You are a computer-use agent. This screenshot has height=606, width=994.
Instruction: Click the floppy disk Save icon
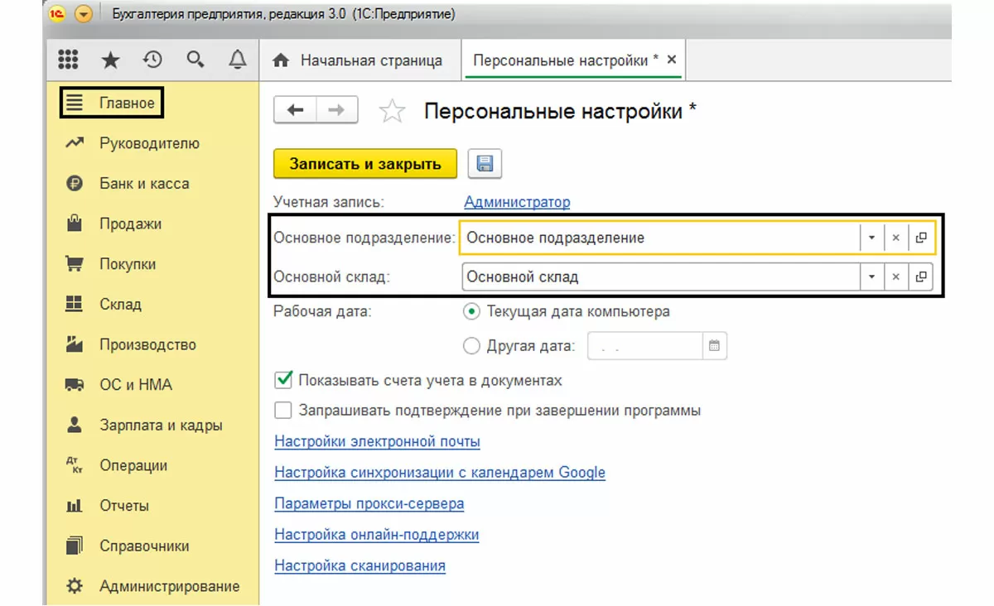point(485,164)
